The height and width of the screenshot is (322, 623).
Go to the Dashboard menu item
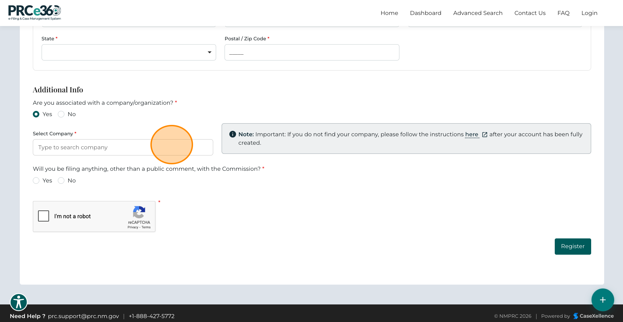click(425, 13)
